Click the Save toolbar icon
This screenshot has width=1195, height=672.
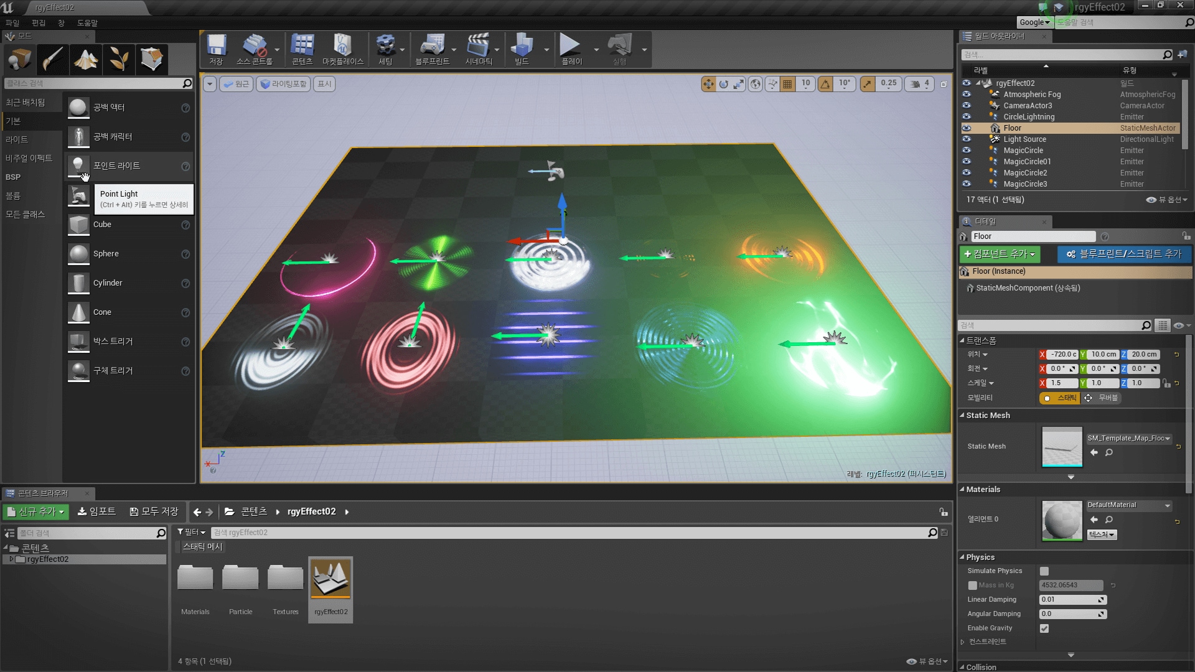tap(216, 49)
